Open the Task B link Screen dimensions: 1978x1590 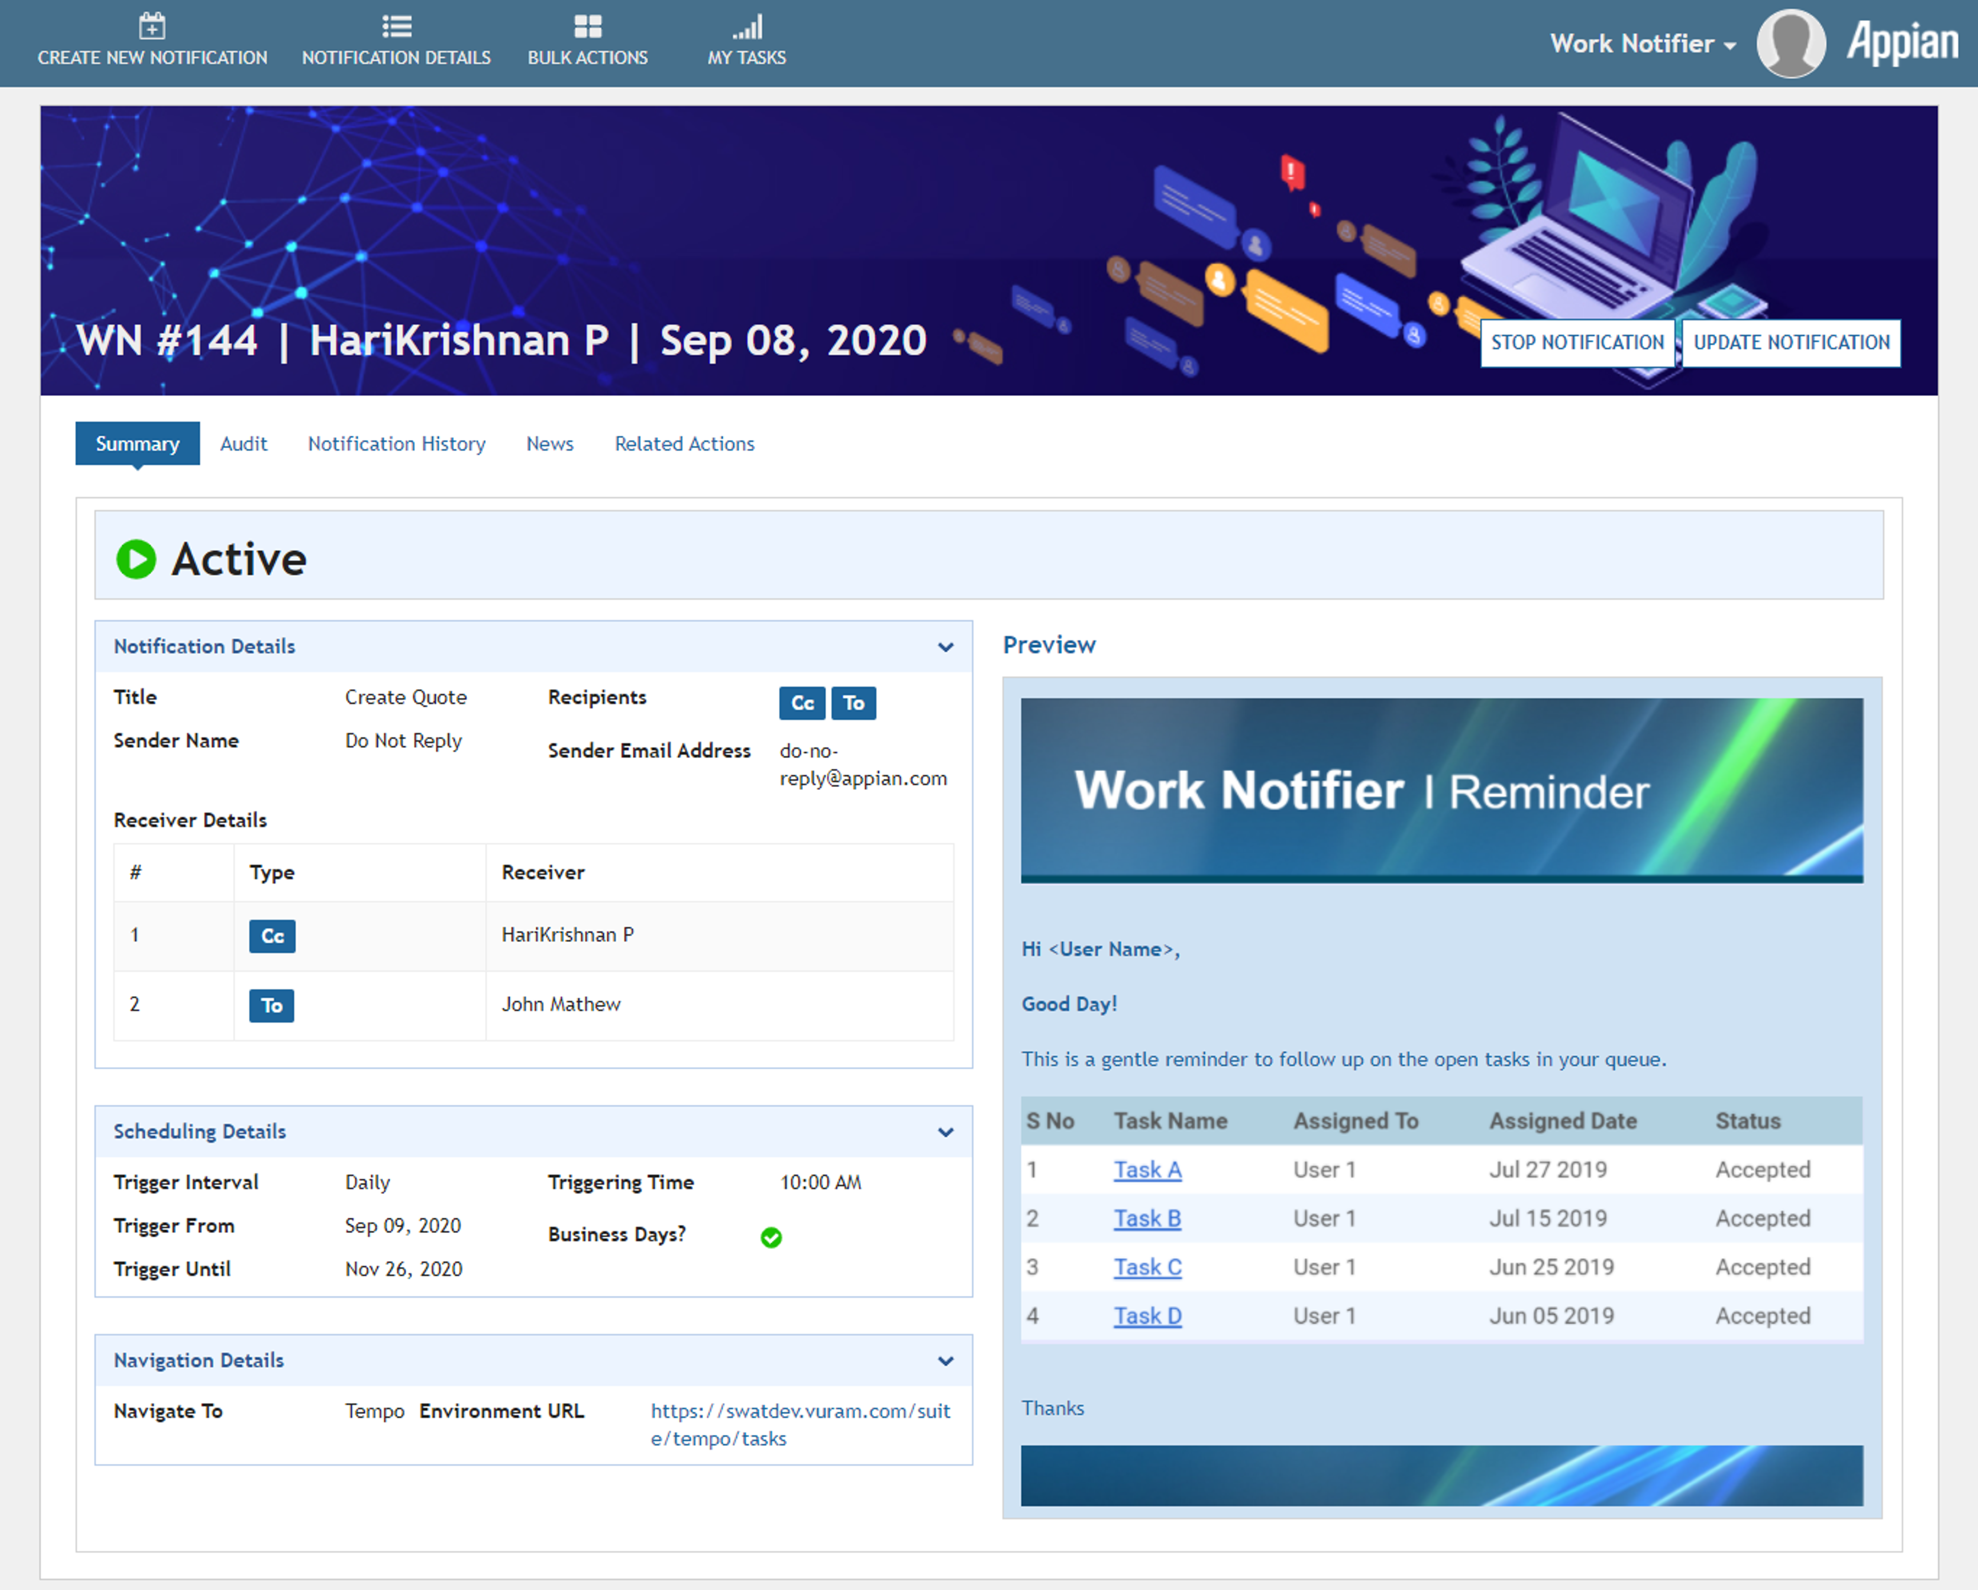click(1147, 1219)
